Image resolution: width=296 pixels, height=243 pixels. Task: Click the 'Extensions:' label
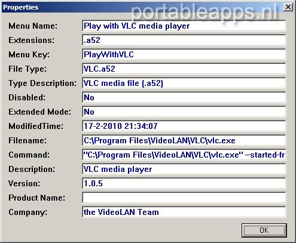pyautogui.click(x=31, y=40)
